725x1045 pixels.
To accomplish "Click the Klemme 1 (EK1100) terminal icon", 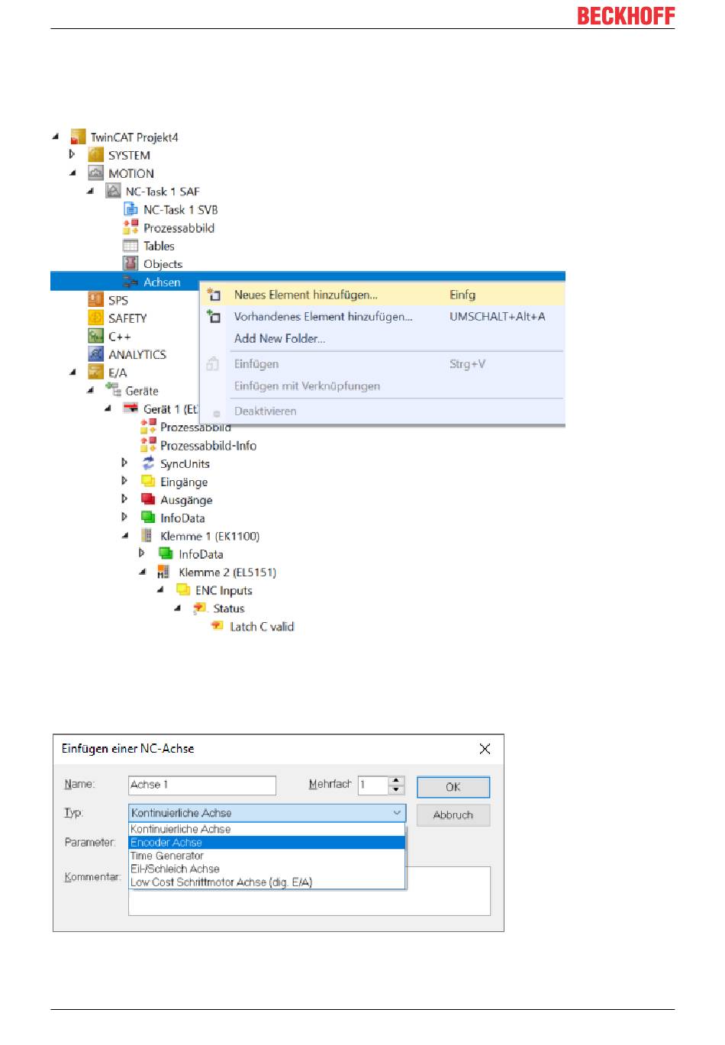I will (147, 536).
